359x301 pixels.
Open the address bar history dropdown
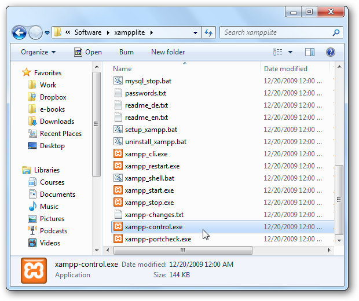click(195, 33)
